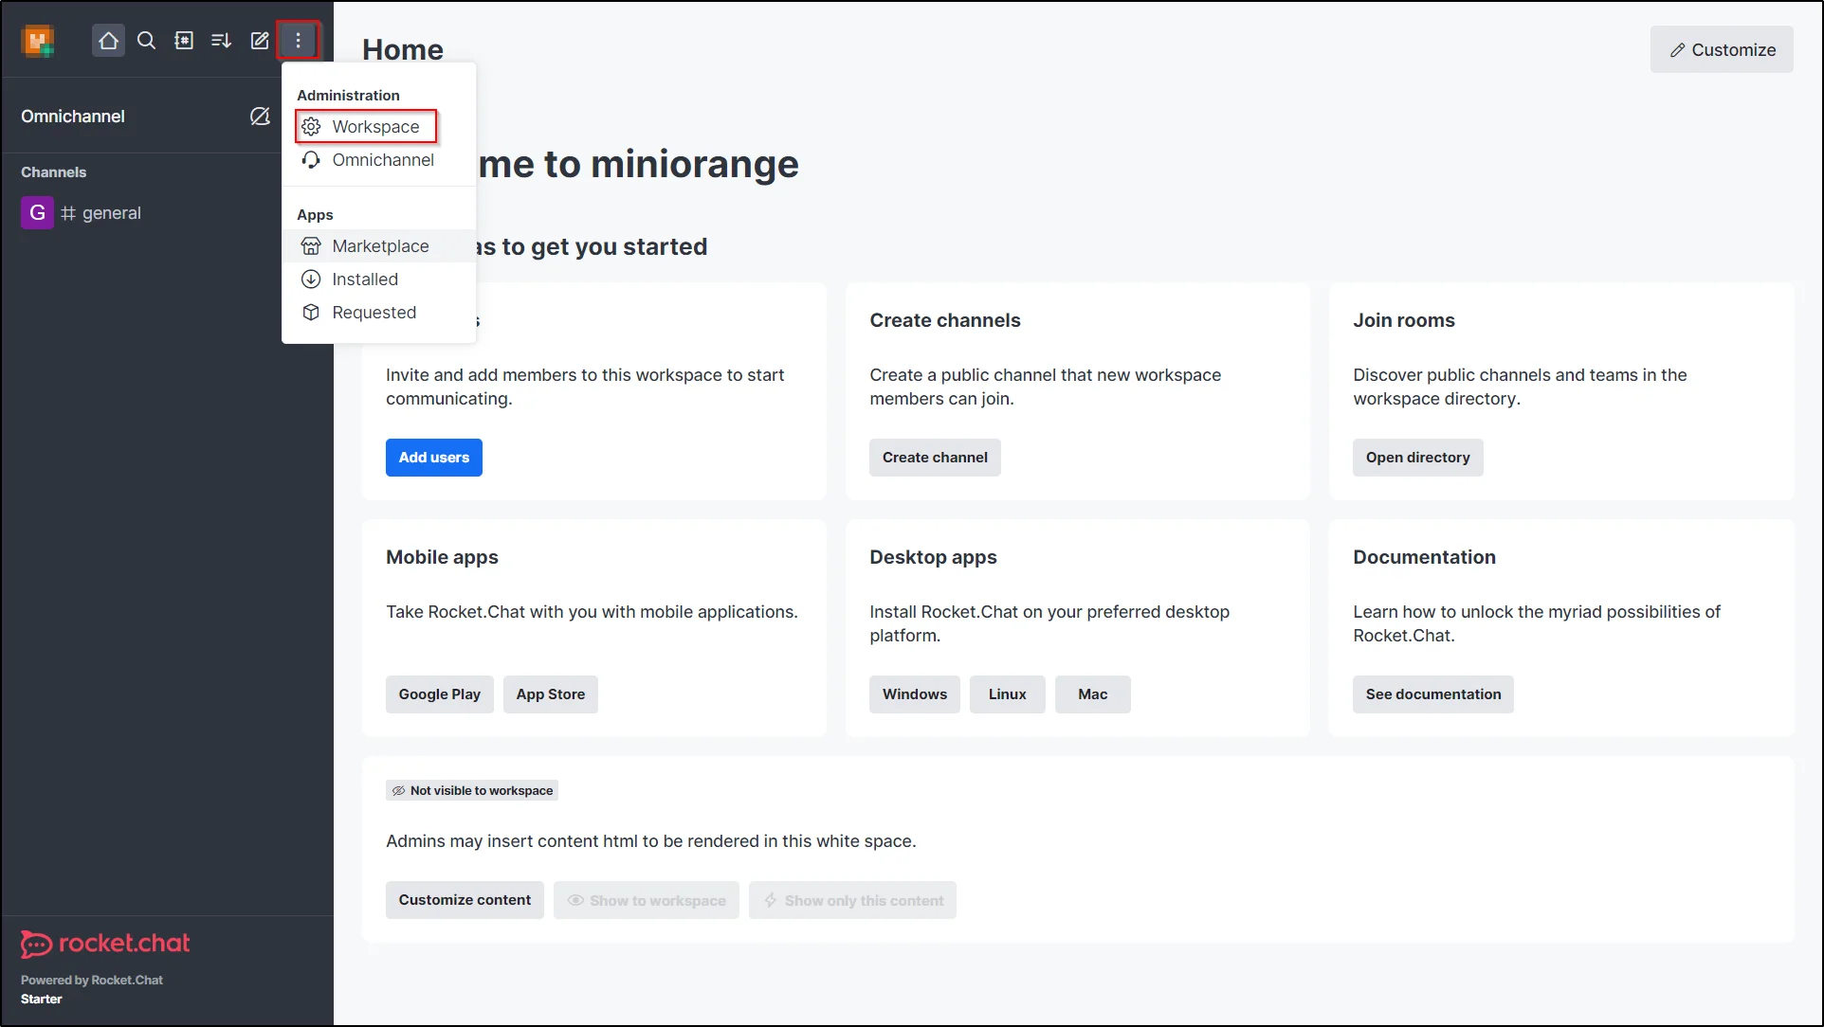
Task: Click Create channel button
Action: pyautogui.click(x=935, y=458)
